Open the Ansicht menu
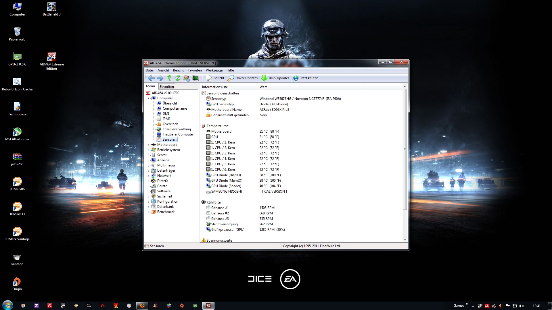Screen dimensions: 552x310 point(163,70)
